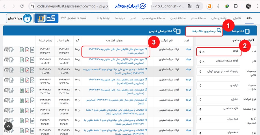
Task: Open the گروه اطلاعیه dropdown showing همه موارد
Action: click(x=218, y=119)
